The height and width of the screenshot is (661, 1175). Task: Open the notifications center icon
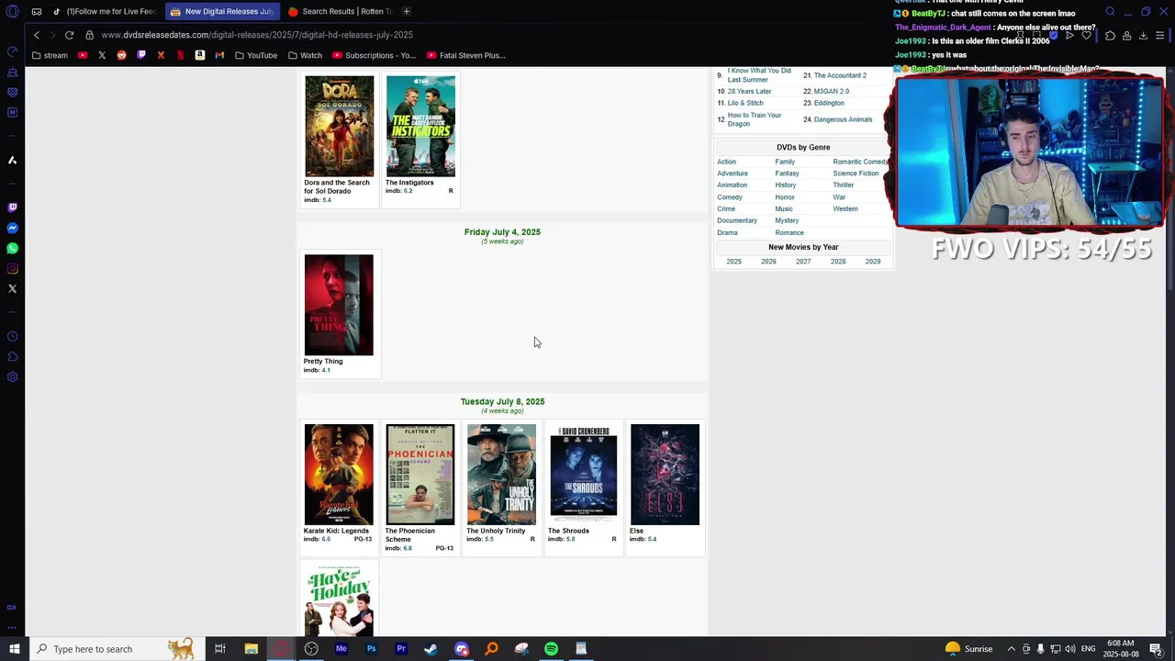(1156, 649)
